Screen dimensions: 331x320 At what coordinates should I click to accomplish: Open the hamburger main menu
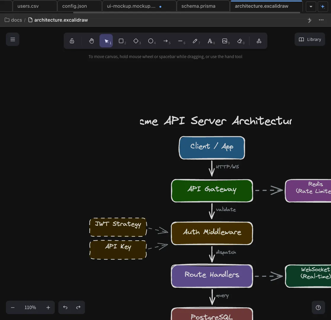click(12, 39)
